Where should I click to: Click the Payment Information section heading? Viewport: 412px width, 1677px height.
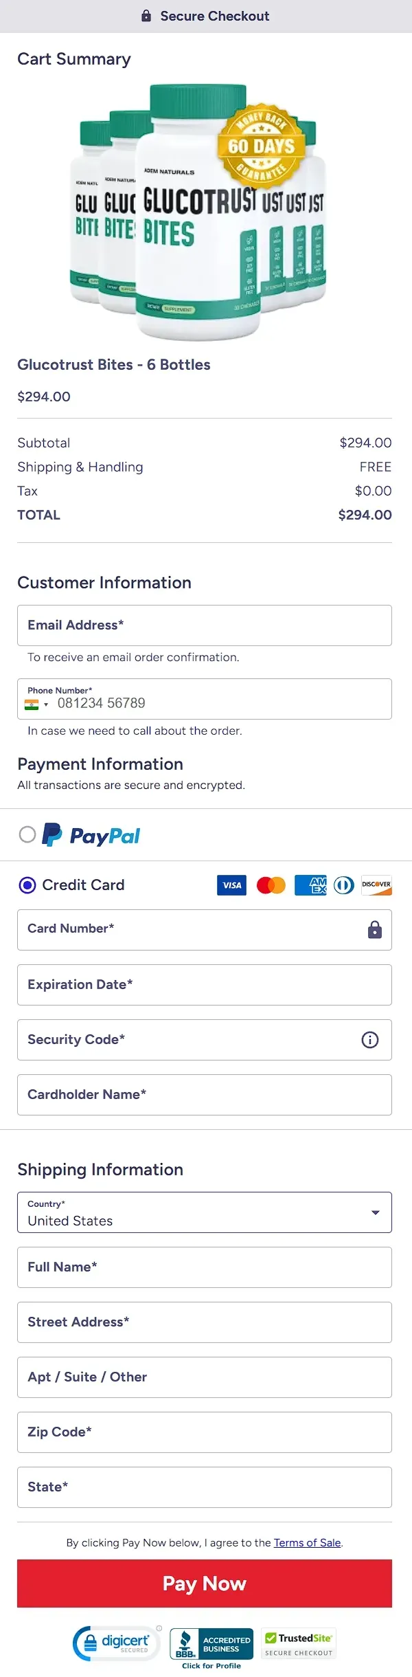[x=100, y=764]
